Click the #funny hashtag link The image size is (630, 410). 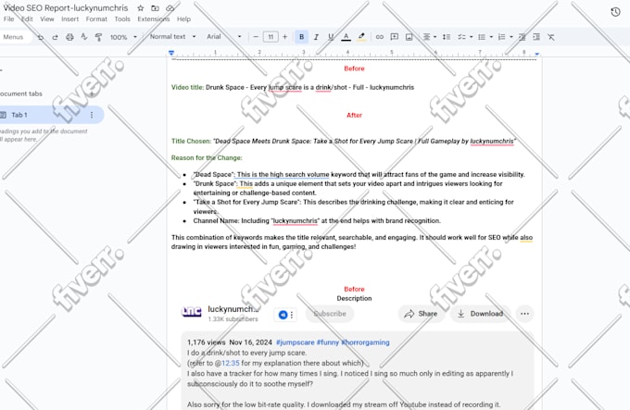click(x=327, y=342)
